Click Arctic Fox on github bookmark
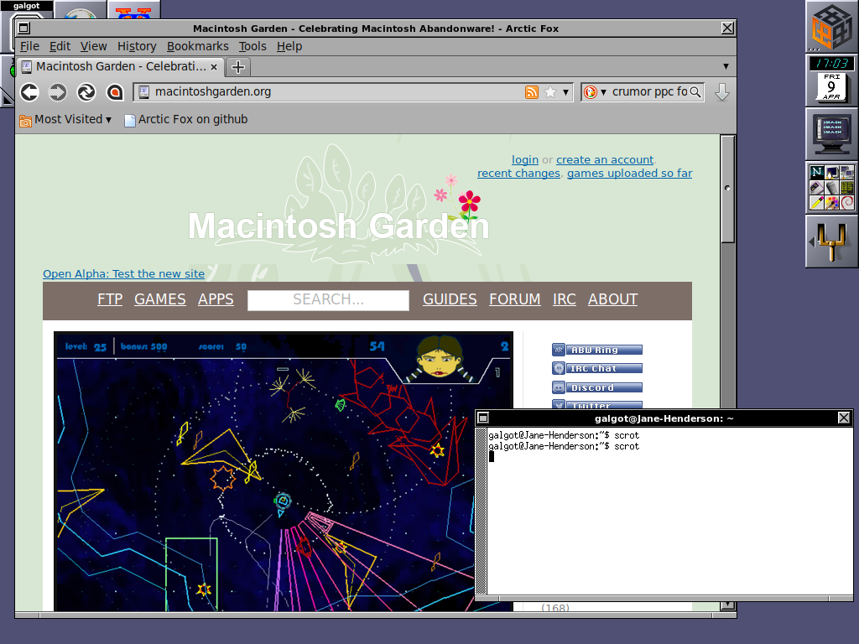The height and width of the screenshot is (644, 859). point(186,120)
